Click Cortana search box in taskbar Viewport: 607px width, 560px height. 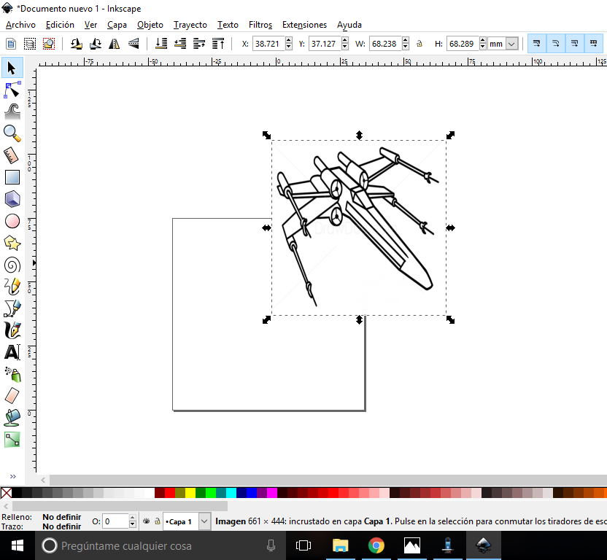(x=161, y=545)
